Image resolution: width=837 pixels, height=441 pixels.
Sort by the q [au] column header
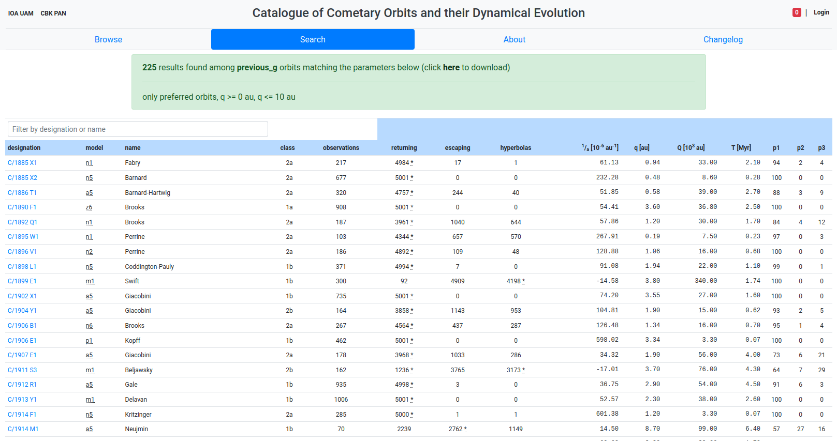pyautogui.click(x=641, y=148)
